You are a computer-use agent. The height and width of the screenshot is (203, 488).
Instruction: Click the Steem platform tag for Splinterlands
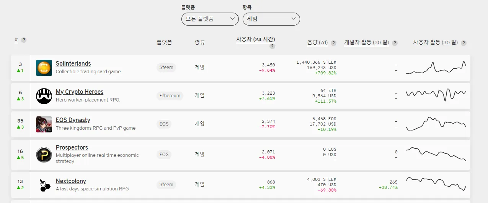tap(166, 68)
